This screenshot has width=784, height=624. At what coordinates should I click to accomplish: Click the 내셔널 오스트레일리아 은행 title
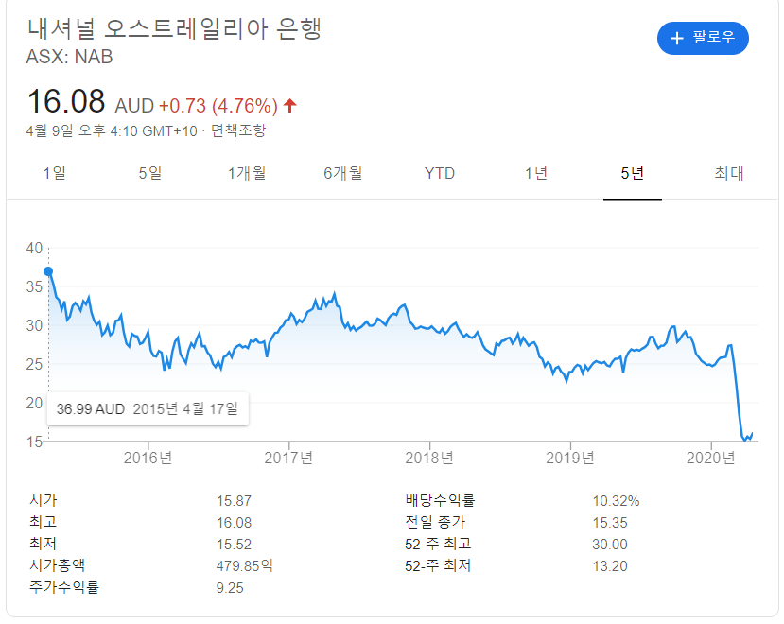[x=175, y=28]
